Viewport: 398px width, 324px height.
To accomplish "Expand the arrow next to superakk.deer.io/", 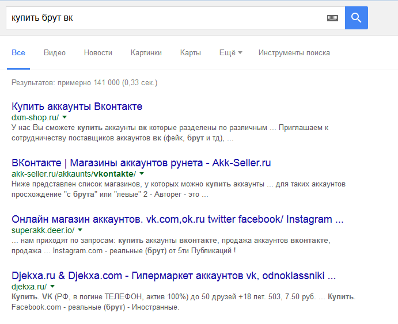I will tap(80, 230).
